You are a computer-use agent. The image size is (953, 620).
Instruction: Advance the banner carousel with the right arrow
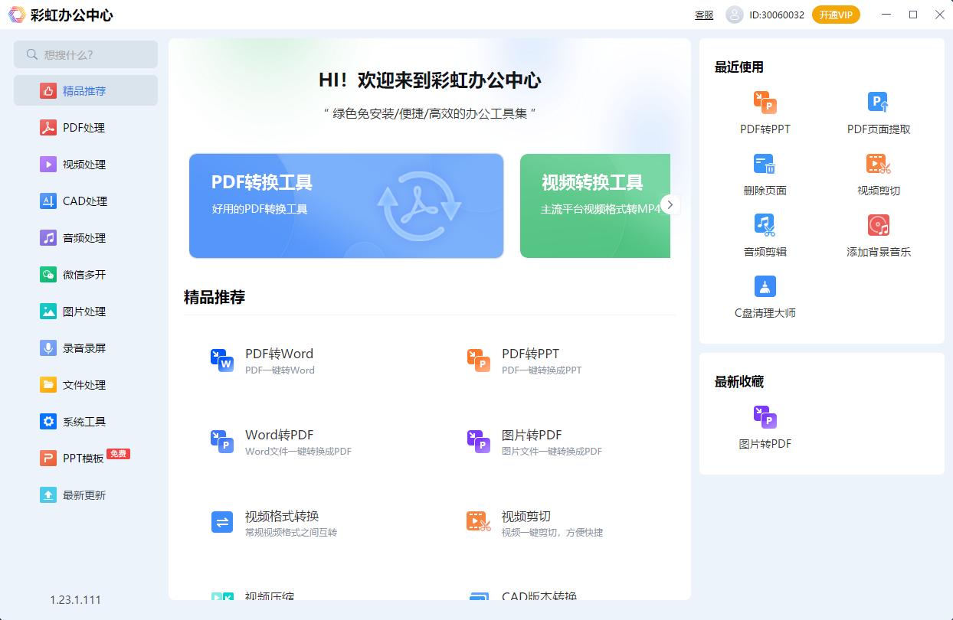click(670, 204)
